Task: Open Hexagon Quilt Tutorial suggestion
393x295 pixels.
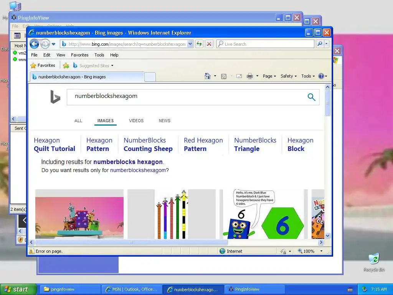Action: (54, 144)
